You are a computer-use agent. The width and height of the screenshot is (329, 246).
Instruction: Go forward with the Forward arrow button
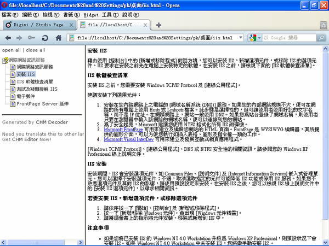19,38
